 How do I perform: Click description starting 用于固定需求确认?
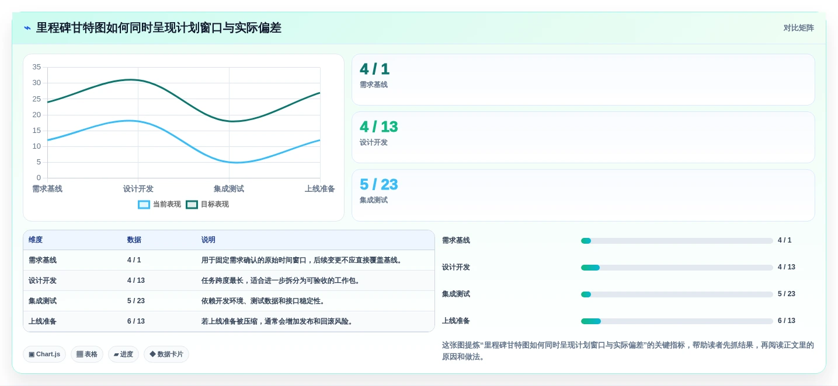pos(303,261)
